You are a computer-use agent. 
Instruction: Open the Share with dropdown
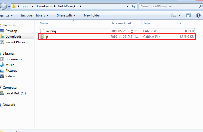coord(66,15)
